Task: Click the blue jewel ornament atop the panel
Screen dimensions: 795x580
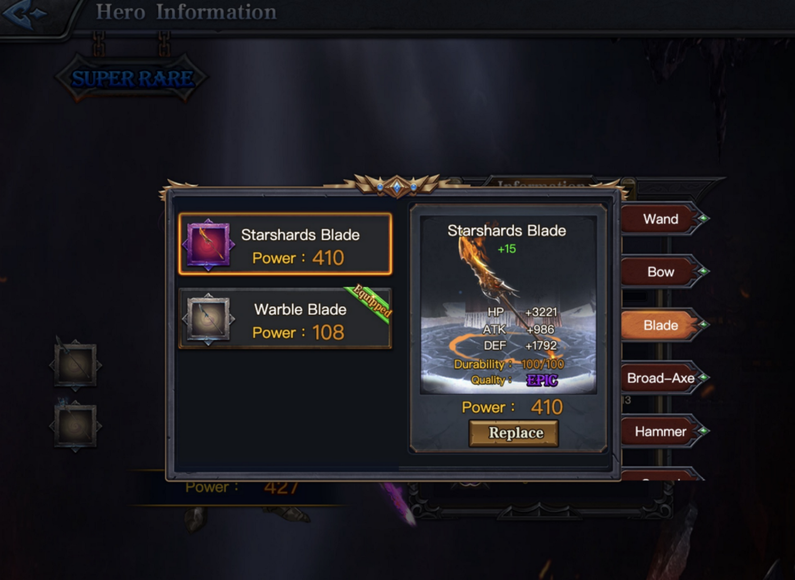Action: point(397,186)
